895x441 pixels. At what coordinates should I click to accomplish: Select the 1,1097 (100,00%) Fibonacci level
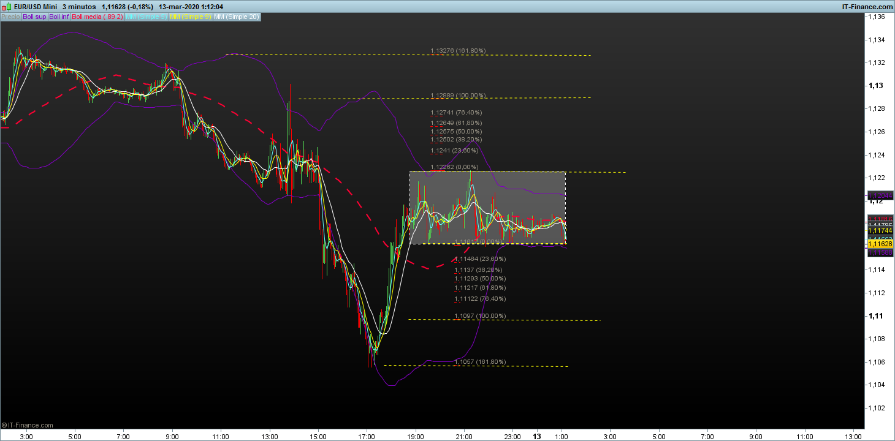coord(480,316)
